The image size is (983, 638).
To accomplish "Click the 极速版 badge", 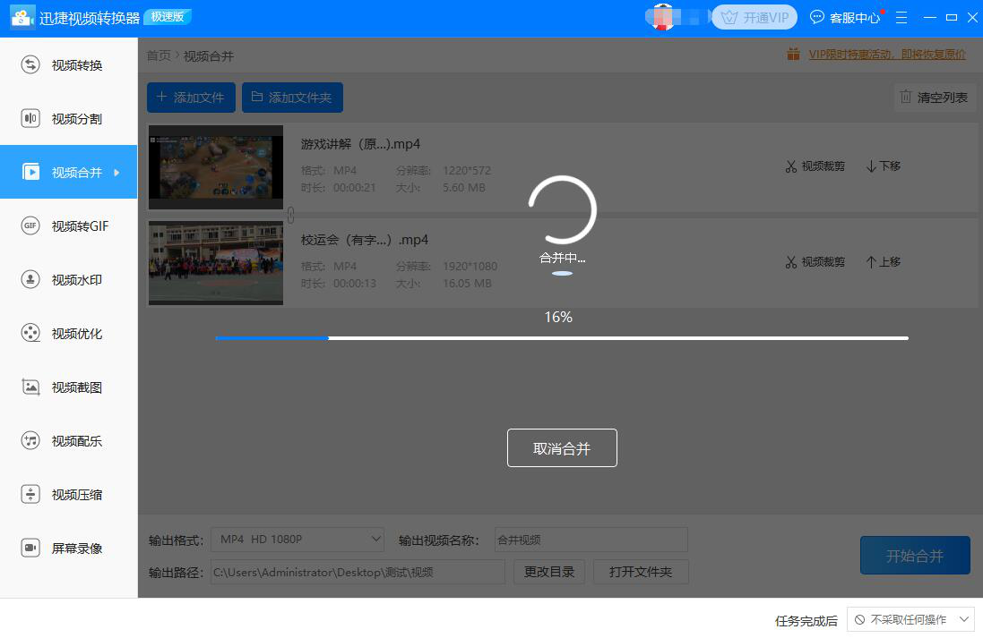I will [168, 17].
